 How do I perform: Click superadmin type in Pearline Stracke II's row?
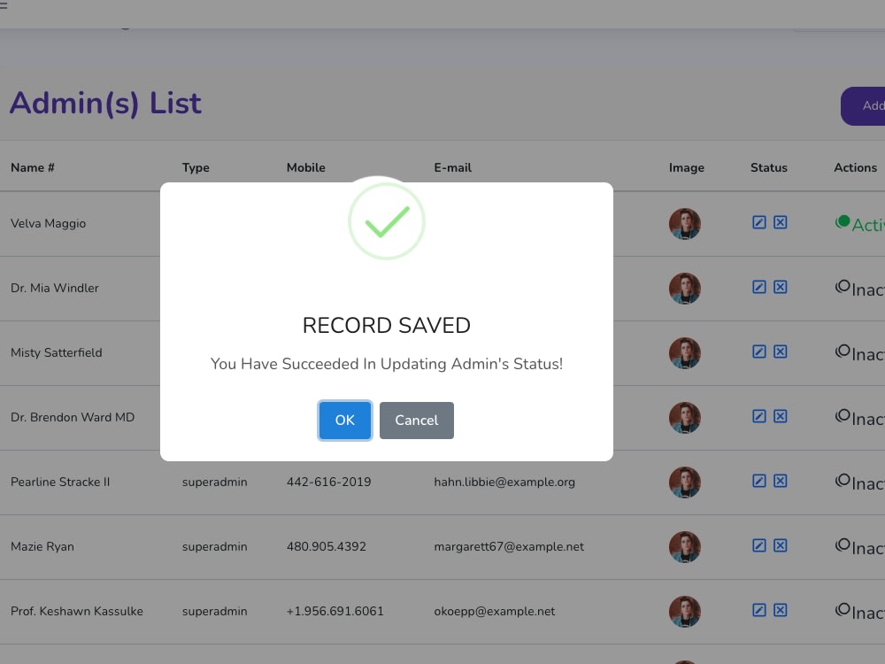point(214,483)
